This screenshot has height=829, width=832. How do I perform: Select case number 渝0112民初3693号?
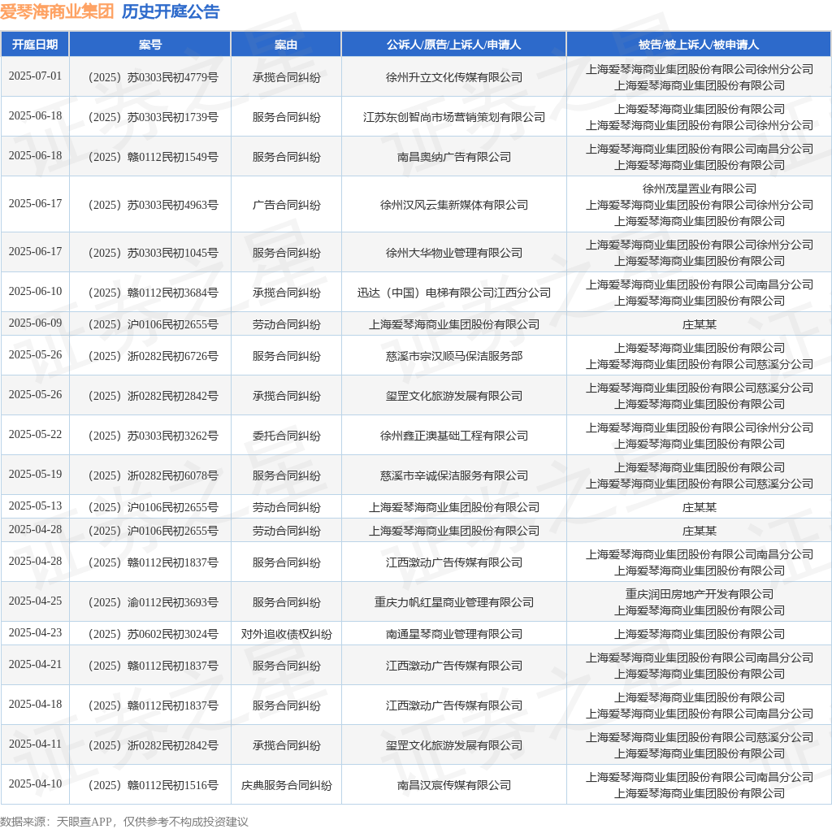coord(154,602)
